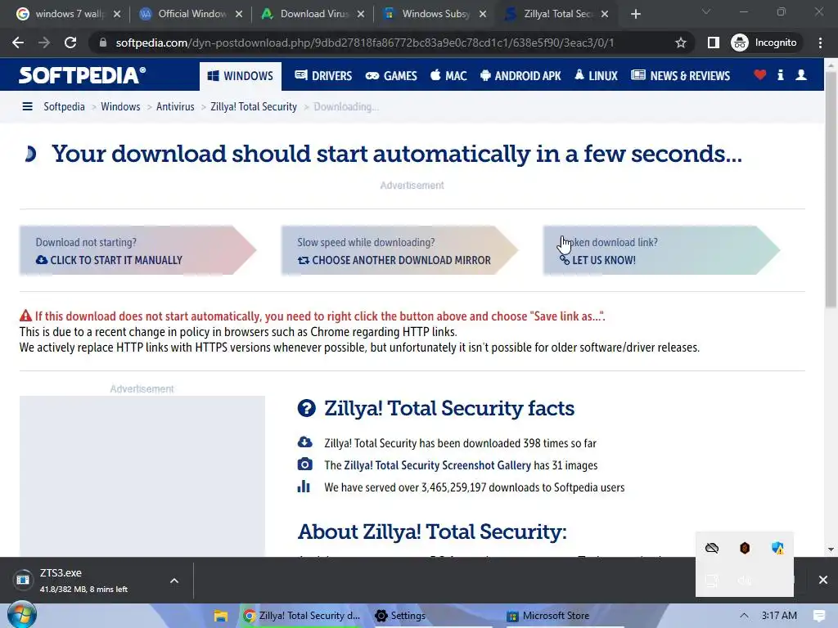
Task: Click the brown hexagon tray icon
Action: (x=745, y=548)
